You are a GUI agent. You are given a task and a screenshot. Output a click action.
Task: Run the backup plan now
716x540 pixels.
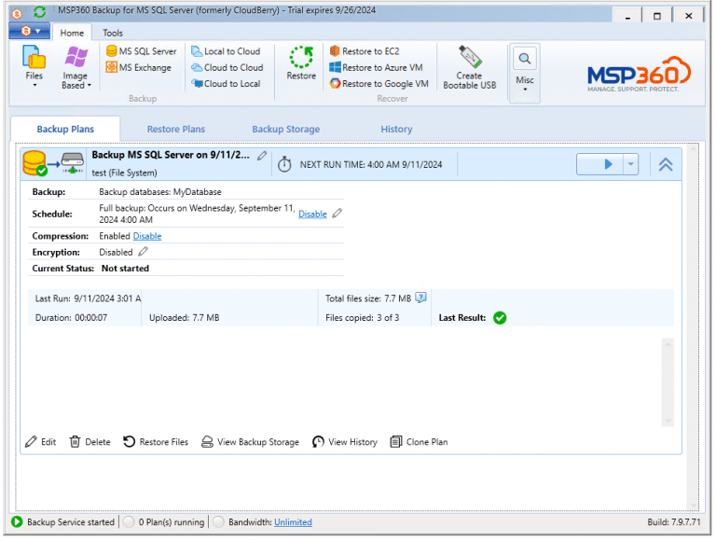point(600,164)
